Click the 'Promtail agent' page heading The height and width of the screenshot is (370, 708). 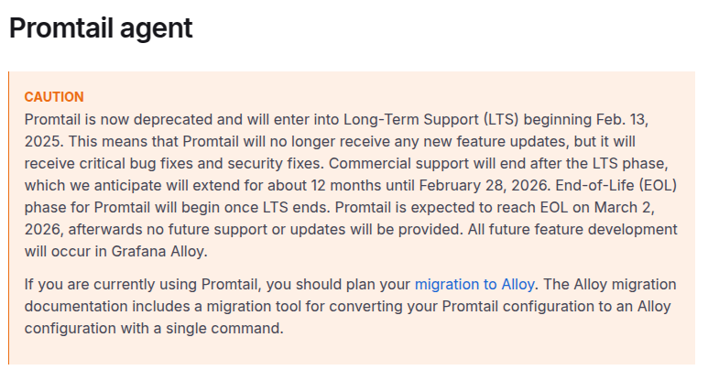coord(101,28)
